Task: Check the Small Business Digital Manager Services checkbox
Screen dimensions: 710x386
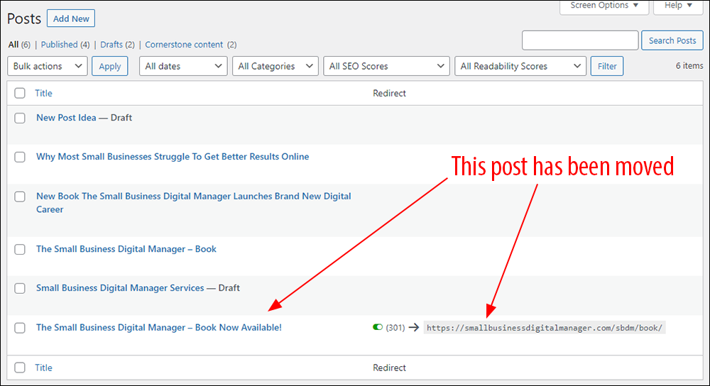Action: click(x=20, y=288)
